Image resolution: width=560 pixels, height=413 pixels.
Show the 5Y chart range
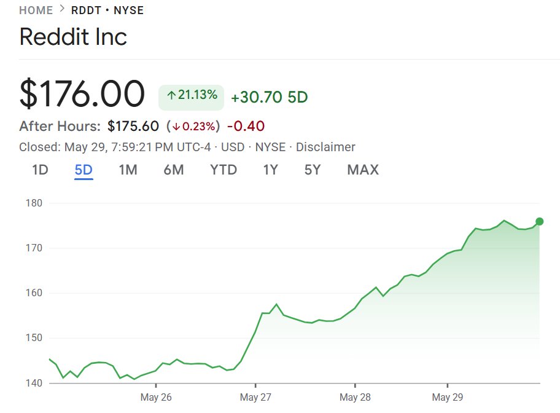[x=313, y=170]
